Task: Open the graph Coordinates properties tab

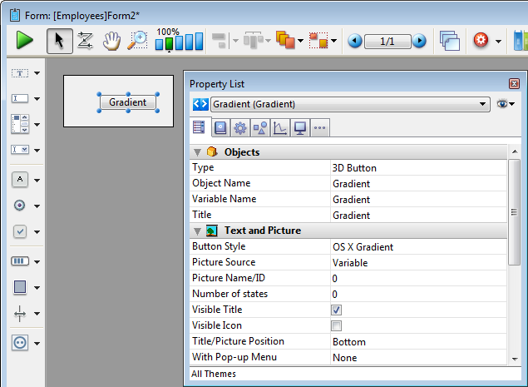Action: pos(280,127)
